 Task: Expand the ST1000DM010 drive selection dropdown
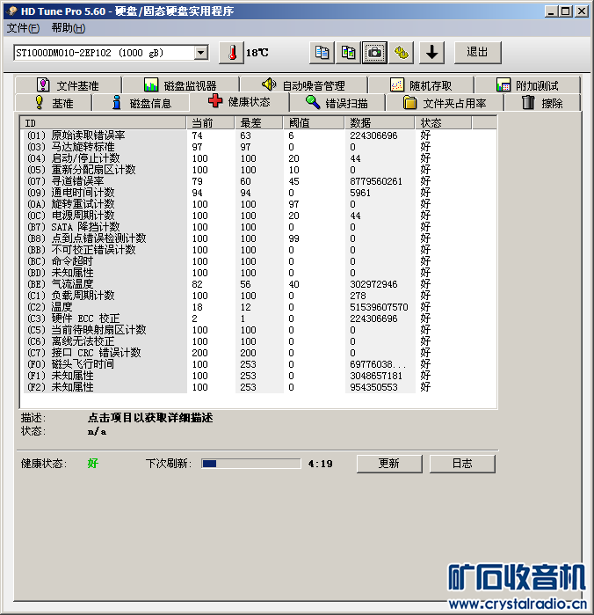point(201,53)
